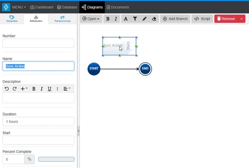The width and height of the screenshot is (249, 168).
Task: Undo in the Description editor
Action: (x=7, y=88)
